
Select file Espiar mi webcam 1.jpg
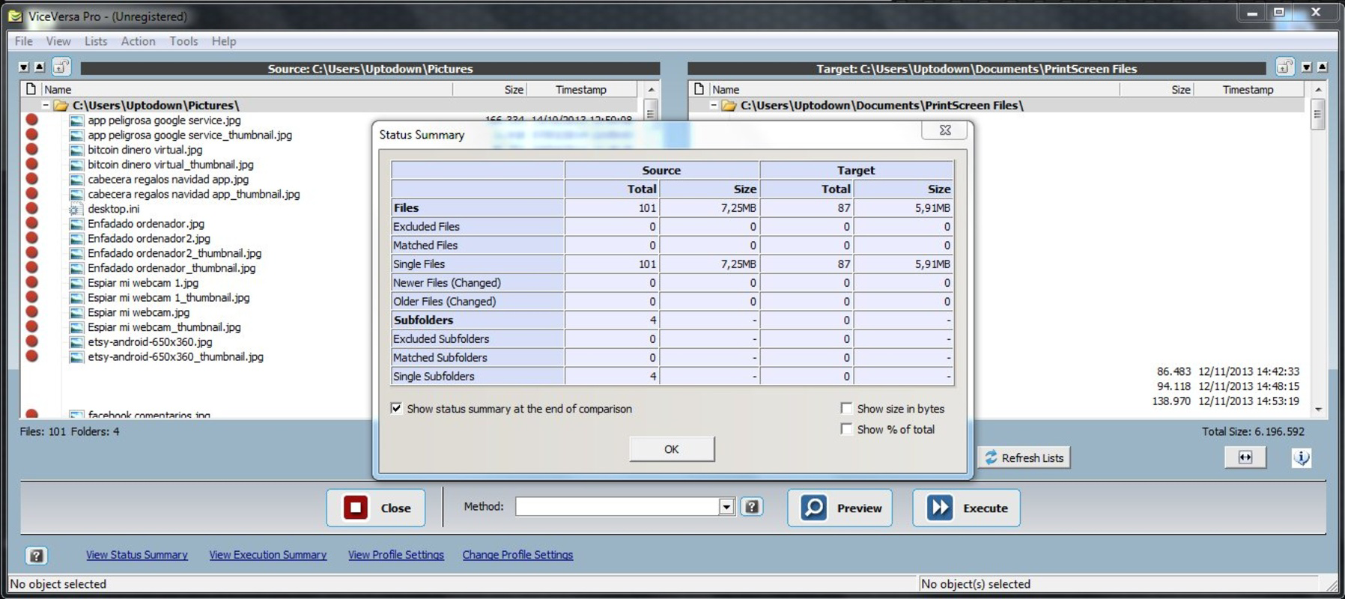(143, 283)
